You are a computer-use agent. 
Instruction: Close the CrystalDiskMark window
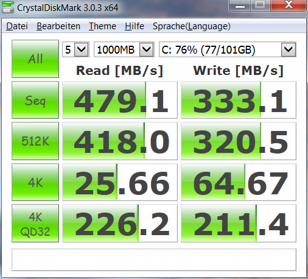[x=289, y=5]
